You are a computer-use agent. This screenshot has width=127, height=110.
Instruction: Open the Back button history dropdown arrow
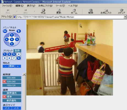pos(17,12)
